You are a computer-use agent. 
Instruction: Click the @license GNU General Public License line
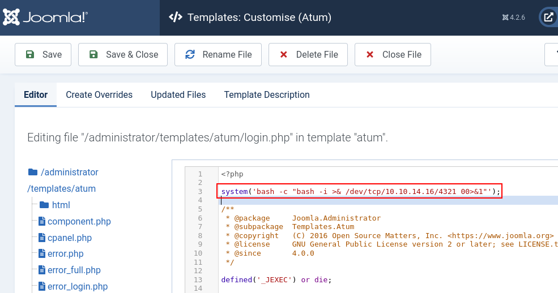(x=391, y=244)
